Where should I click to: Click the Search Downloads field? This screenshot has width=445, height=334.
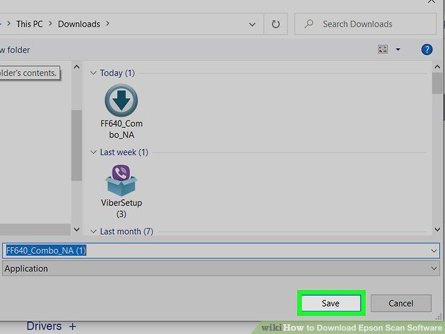(x=366, y=24)
